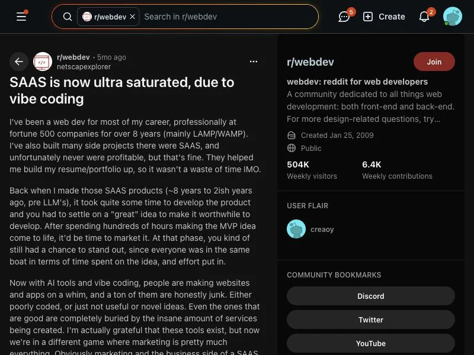This screenshot has width=474, height=355.
Task: Click the 'webdev: reddit for web developers' text
Action: [x=357, y=82]
